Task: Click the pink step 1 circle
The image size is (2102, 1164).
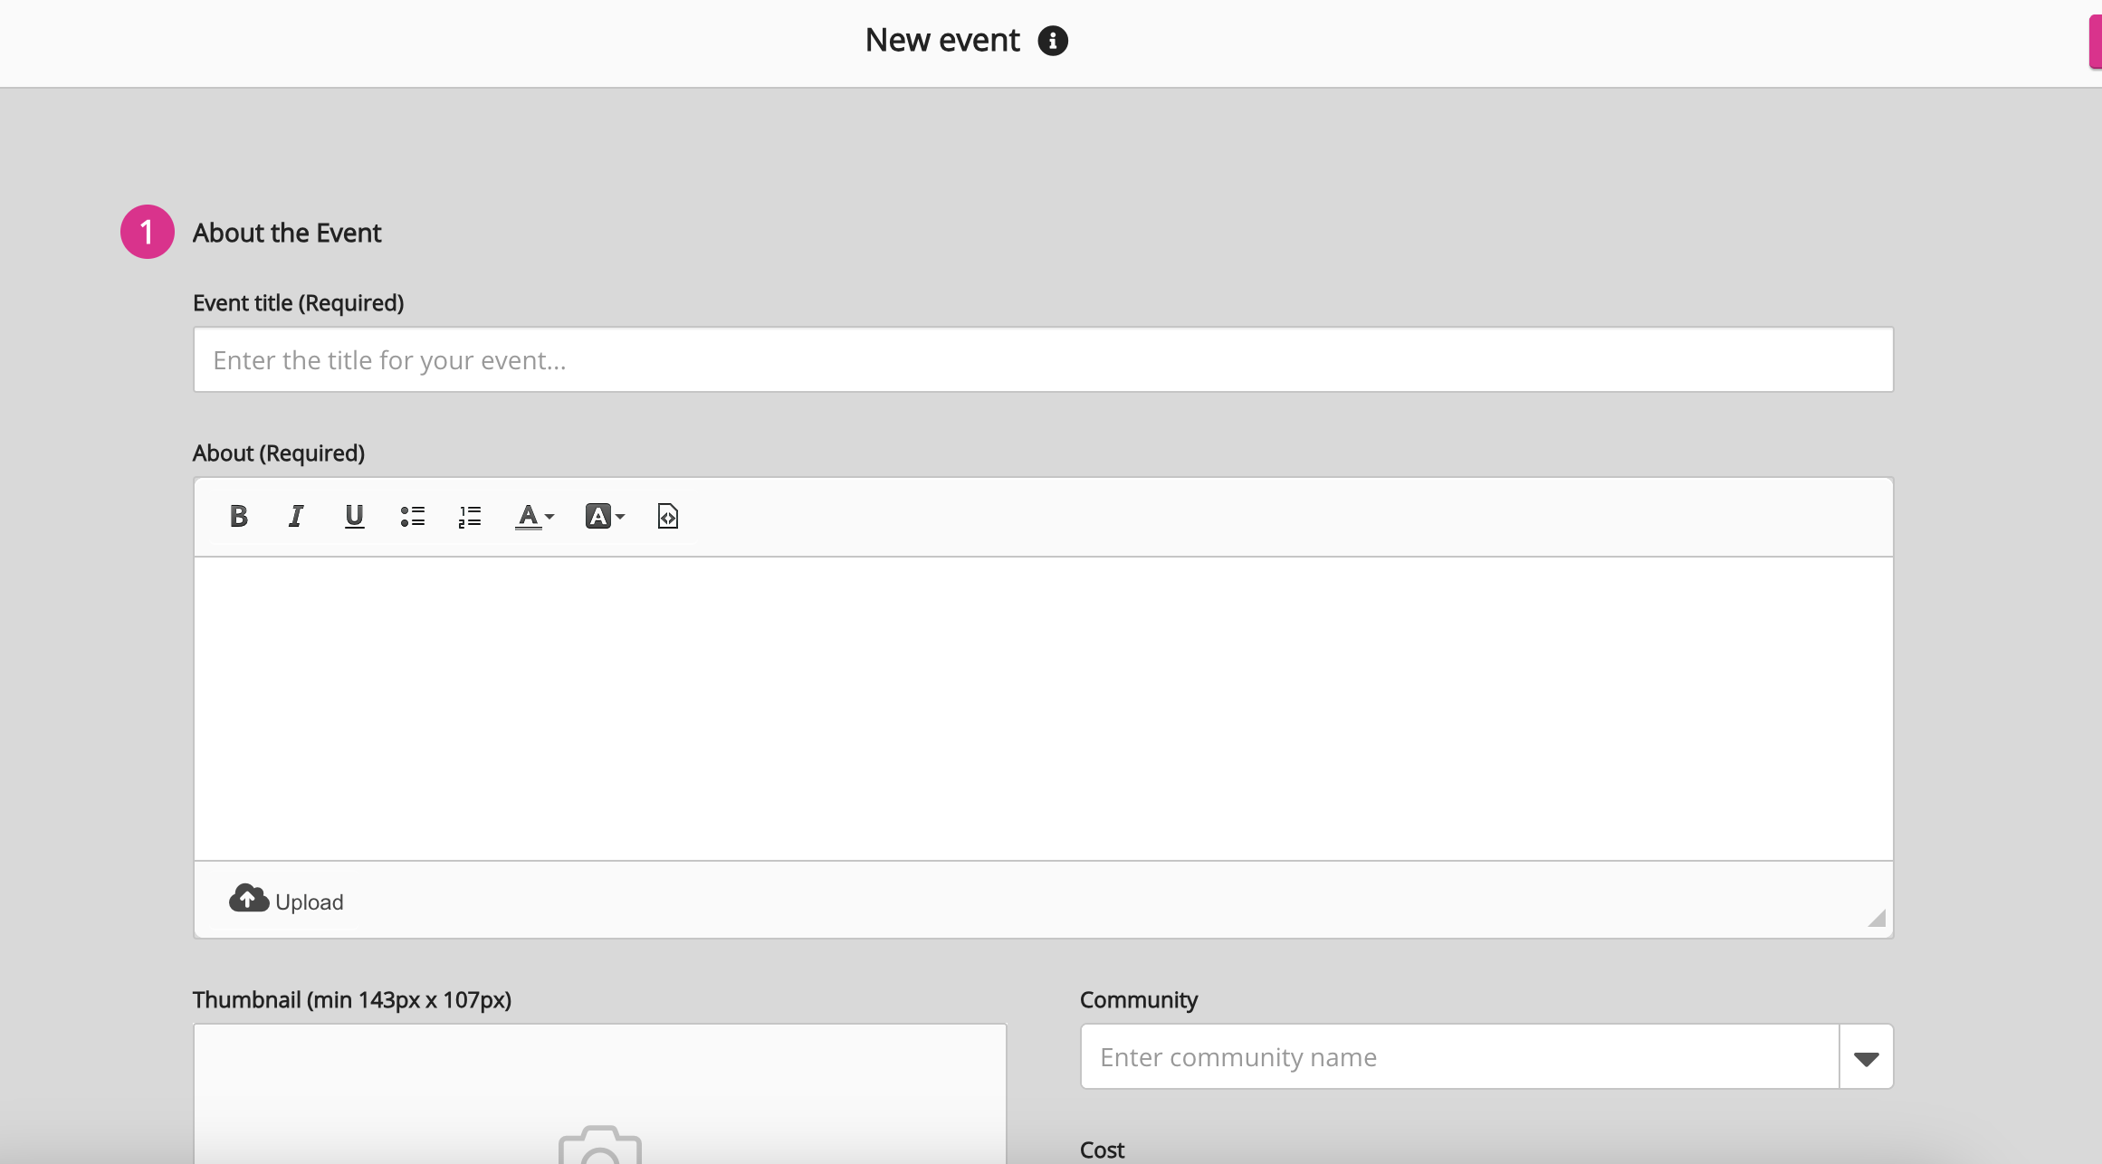Action: pos(147,233)
